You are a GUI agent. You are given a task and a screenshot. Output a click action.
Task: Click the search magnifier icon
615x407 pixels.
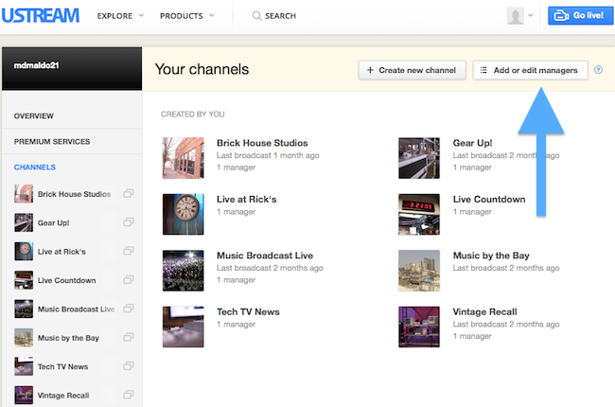point(256,16)
